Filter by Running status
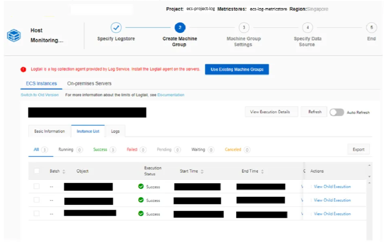Screen dimensions: 384x244 click(70, 150)
